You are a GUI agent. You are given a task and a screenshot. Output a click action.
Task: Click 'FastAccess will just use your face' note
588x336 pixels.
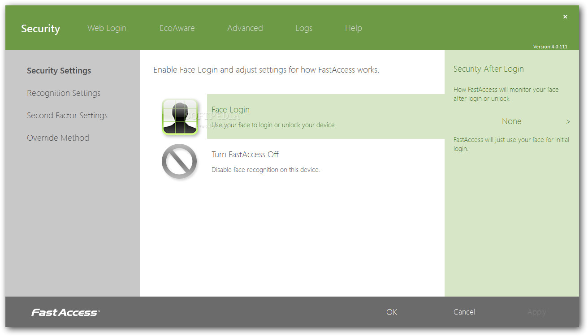[511, 144]
